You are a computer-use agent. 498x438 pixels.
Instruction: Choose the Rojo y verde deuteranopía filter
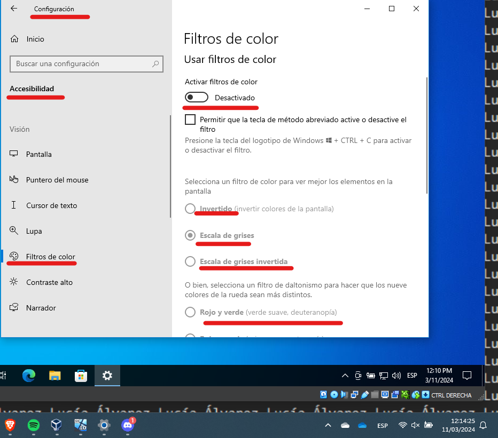tap(190, 312)
